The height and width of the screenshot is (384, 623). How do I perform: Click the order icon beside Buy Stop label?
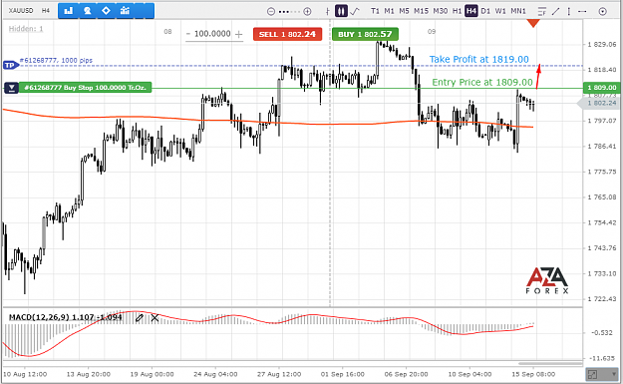click(12, 88)
